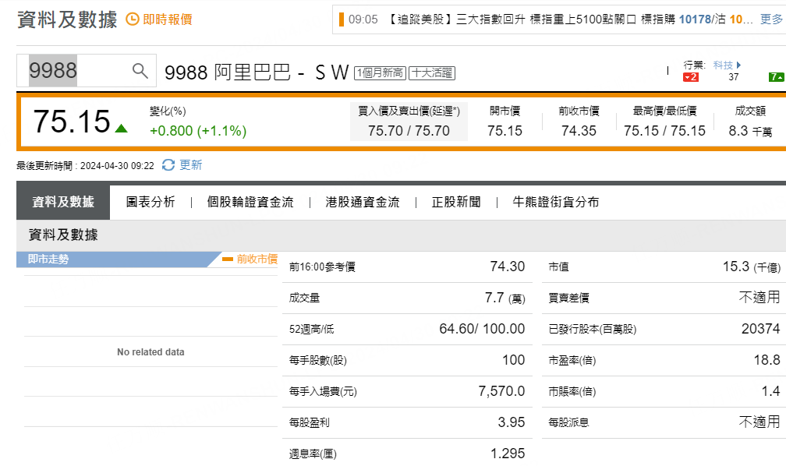This screenshot has width=786, height=466.
Task: Click the 即時報價 label
Action: click(x=168, y=19)
